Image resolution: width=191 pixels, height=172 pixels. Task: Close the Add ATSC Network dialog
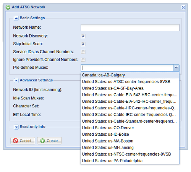[x=183, y=7]
